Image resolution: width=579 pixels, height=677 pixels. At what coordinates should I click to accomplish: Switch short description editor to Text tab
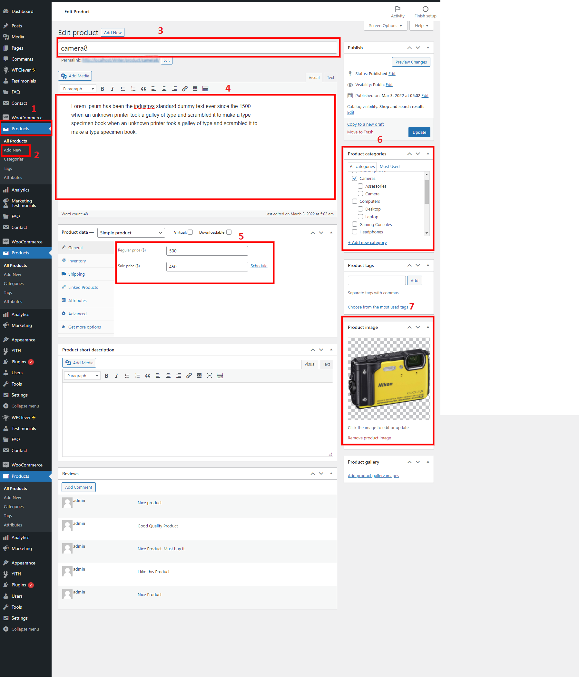326,364
